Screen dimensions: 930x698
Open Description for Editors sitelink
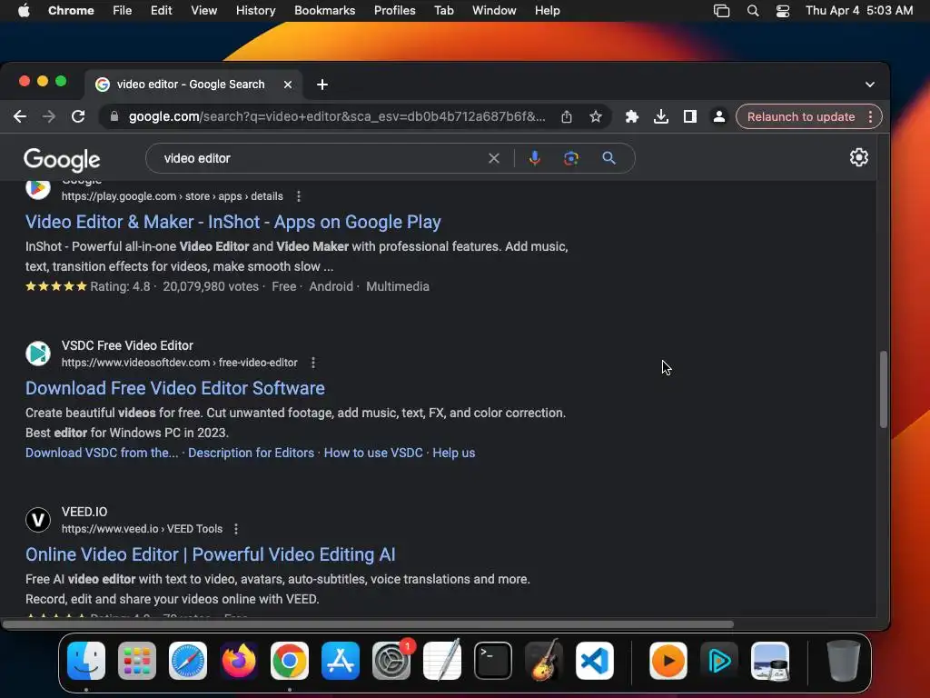click(251, 453)
